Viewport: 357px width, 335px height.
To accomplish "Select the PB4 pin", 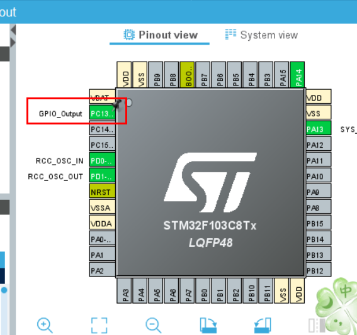I will coord(250,75).
